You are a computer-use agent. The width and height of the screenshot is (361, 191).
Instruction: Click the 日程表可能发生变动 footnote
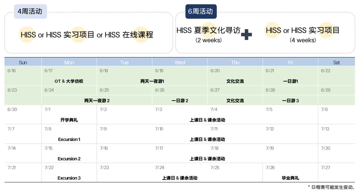[331, 187]
